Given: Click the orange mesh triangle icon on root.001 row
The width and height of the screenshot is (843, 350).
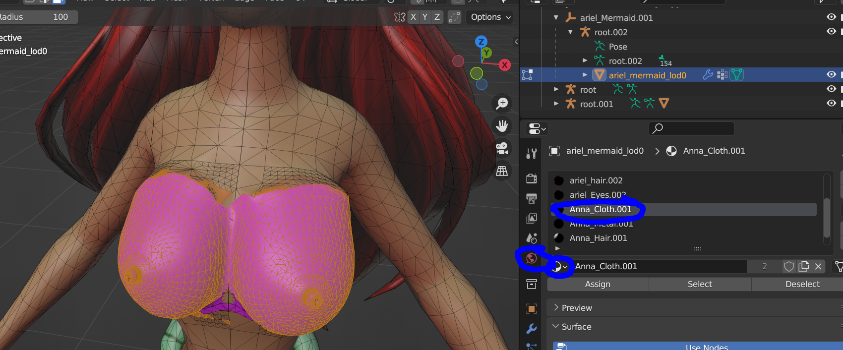Looking at the screenshot, I should pos(664,103).
